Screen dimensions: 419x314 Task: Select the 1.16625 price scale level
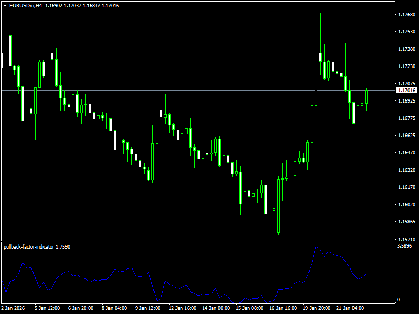[x=407, y=136]
